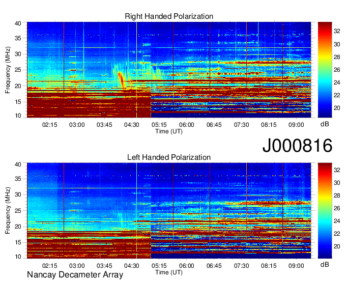Click the '02:15' time label under the top plot
Image resolution: width=346 pixels, height=281 pixels.
pyautogui.click(x=50, y=125)
